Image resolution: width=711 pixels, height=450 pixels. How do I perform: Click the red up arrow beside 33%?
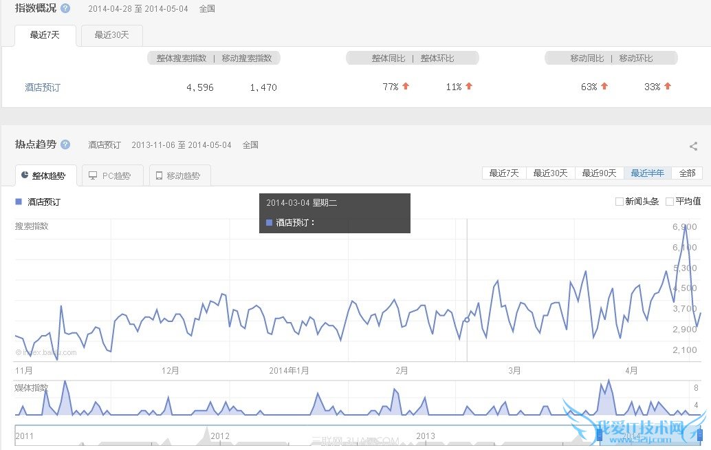point(668,87)
